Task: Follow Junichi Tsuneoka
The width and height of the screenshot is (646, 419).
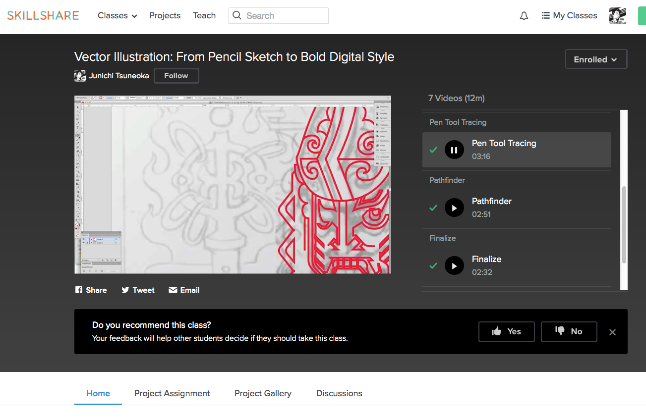Action: tap(176, 76)
